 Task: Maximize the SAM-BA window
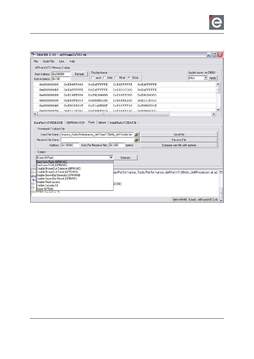point(214,54)
